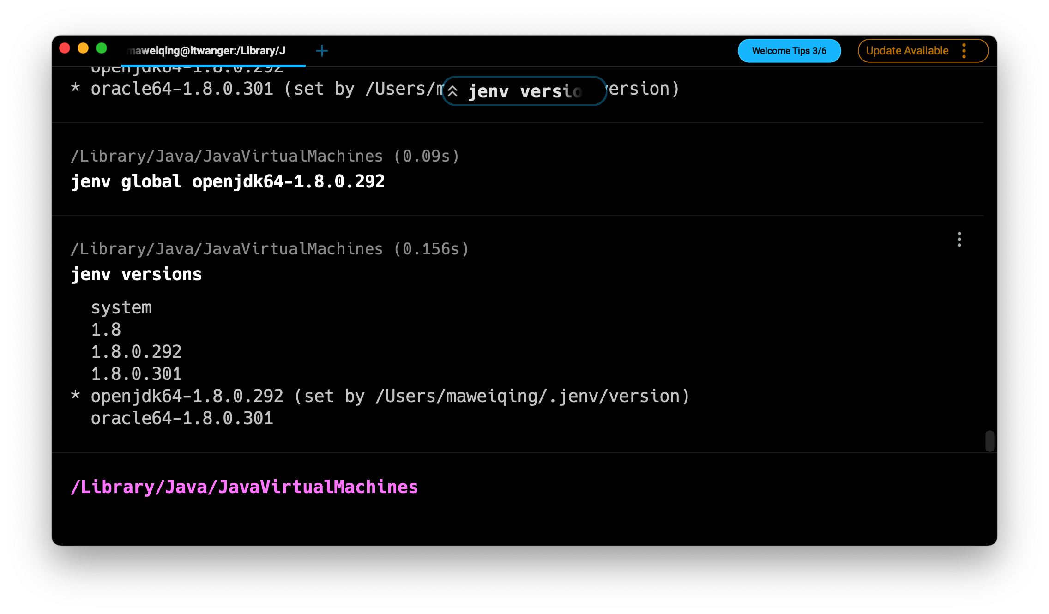Screen dimensions: 1049x614
Task: Click the terminal scrollbar thumb
Action: (x=989, y=441)
